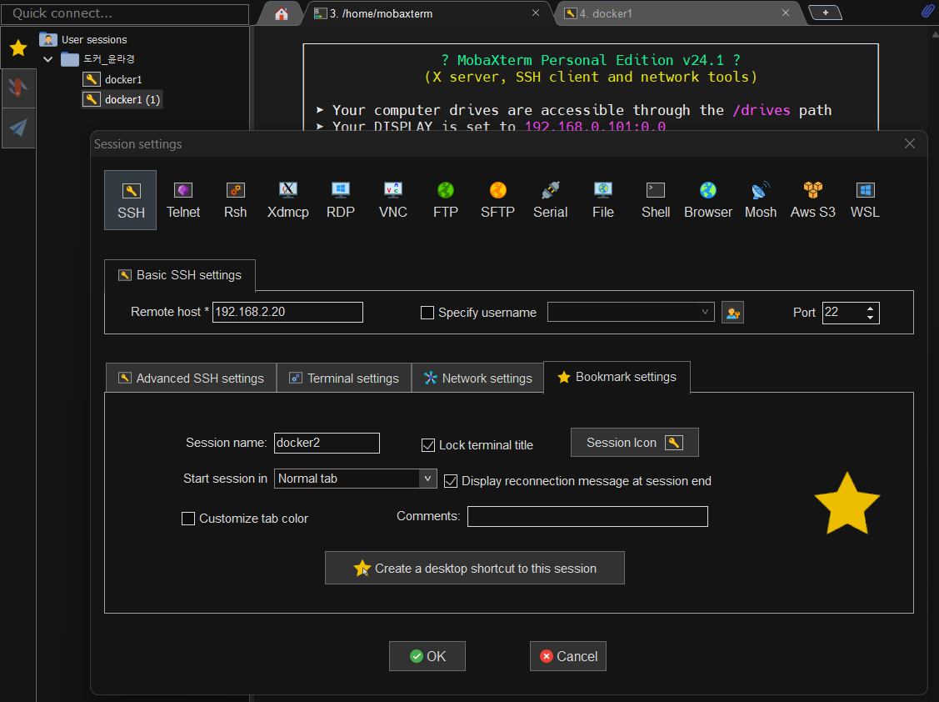Select the Aws S3 session type
The width and height of the screenshot is (939, 702).
click(x=812, y=200)
